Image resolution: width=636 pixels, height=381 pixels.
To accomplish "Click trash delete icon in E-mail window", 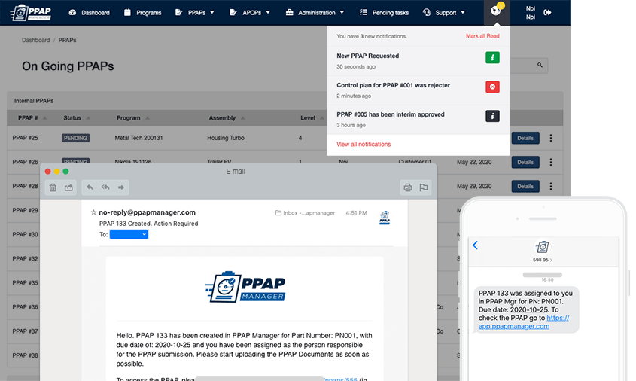I will click(x=53, y=187).
